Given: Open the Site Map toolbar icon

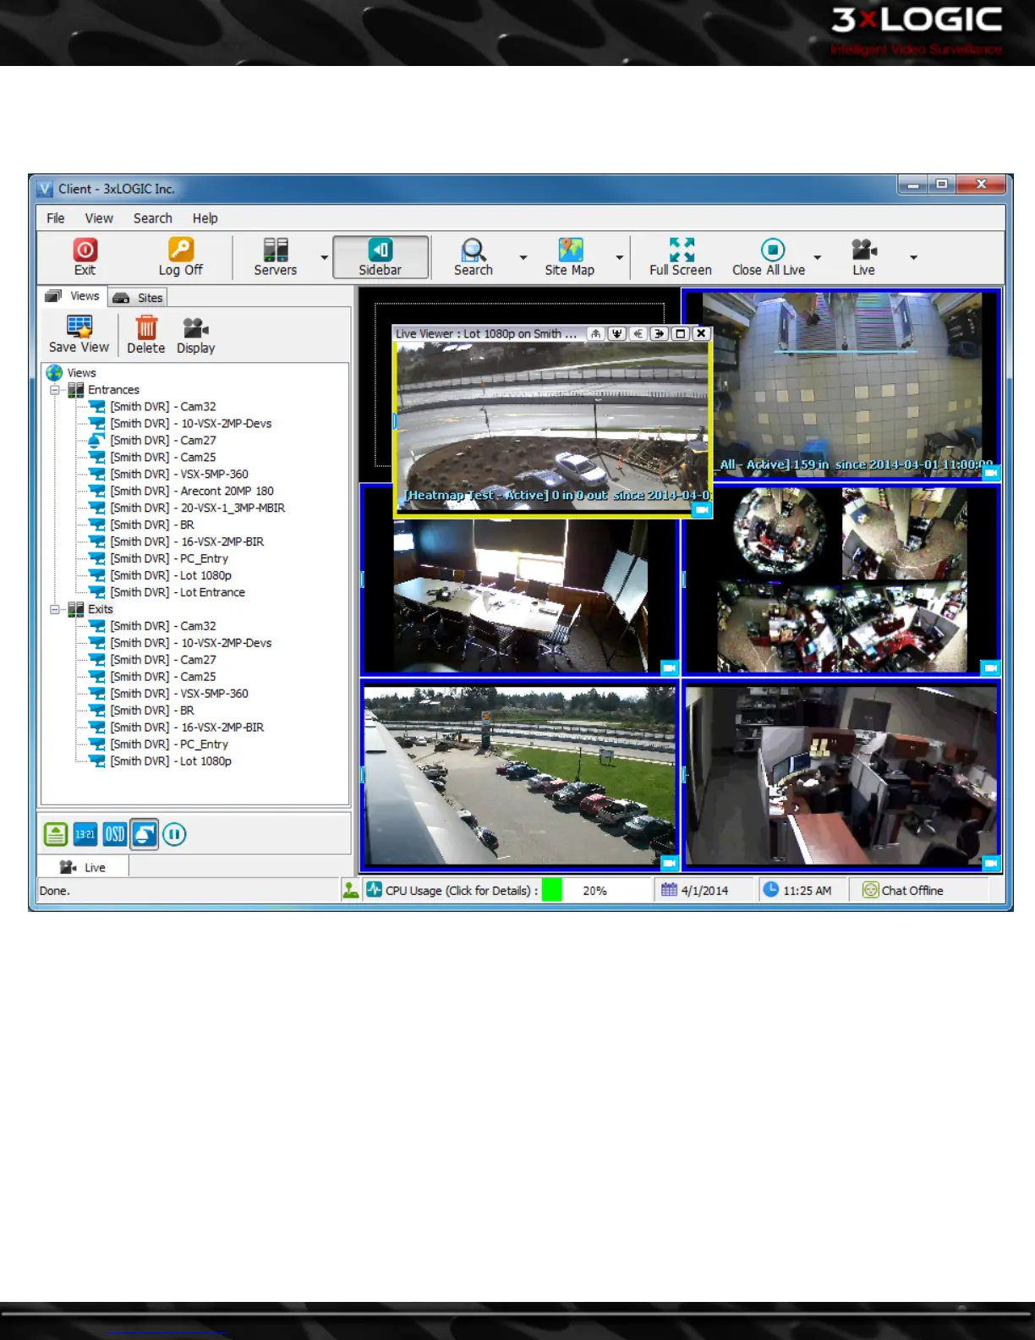Looking at the screenshot, I should 571,250.
